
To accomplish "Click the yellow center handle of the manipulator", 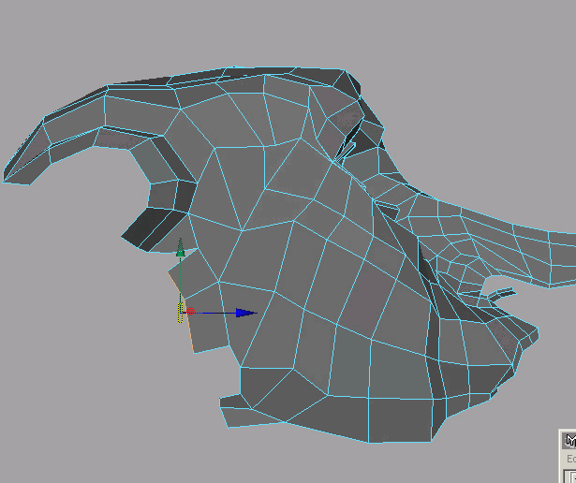I will (178, 312).
